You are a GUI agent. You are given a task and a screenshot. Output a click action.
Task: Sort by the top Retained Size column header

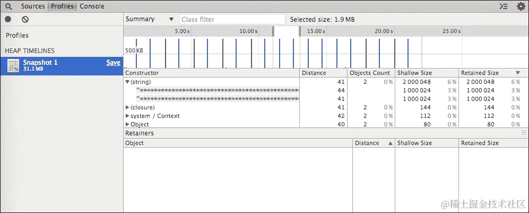(493, 73)
